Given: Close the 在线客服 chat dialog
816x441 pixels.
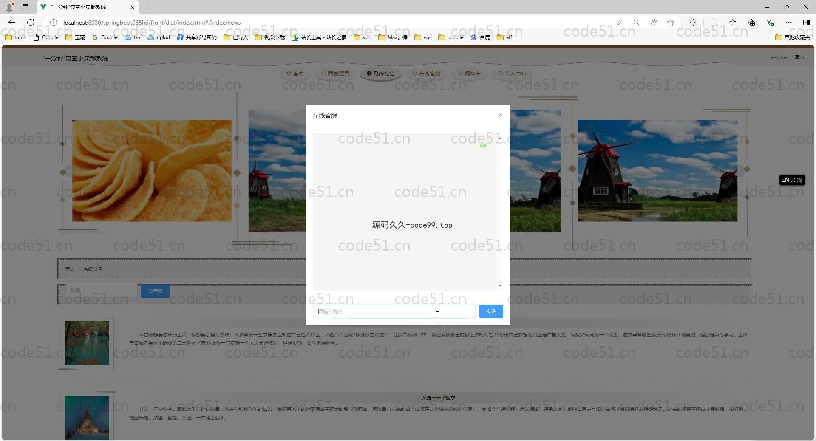Looking at the screenshot, I should [500, 114].
